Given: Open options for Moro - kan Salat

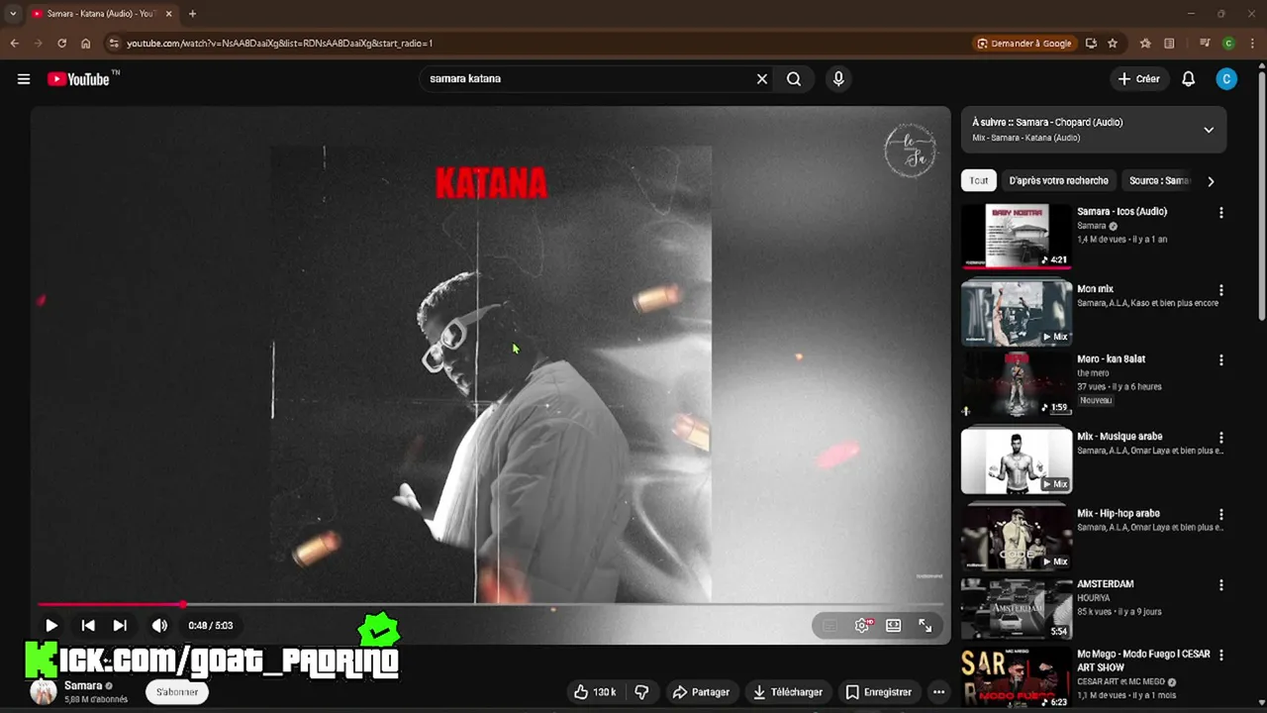Looking at the screenshot, I should [1221, 360].
